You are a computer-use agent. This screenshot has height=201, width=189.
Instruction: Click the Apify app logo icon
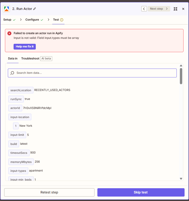[7, 9]
